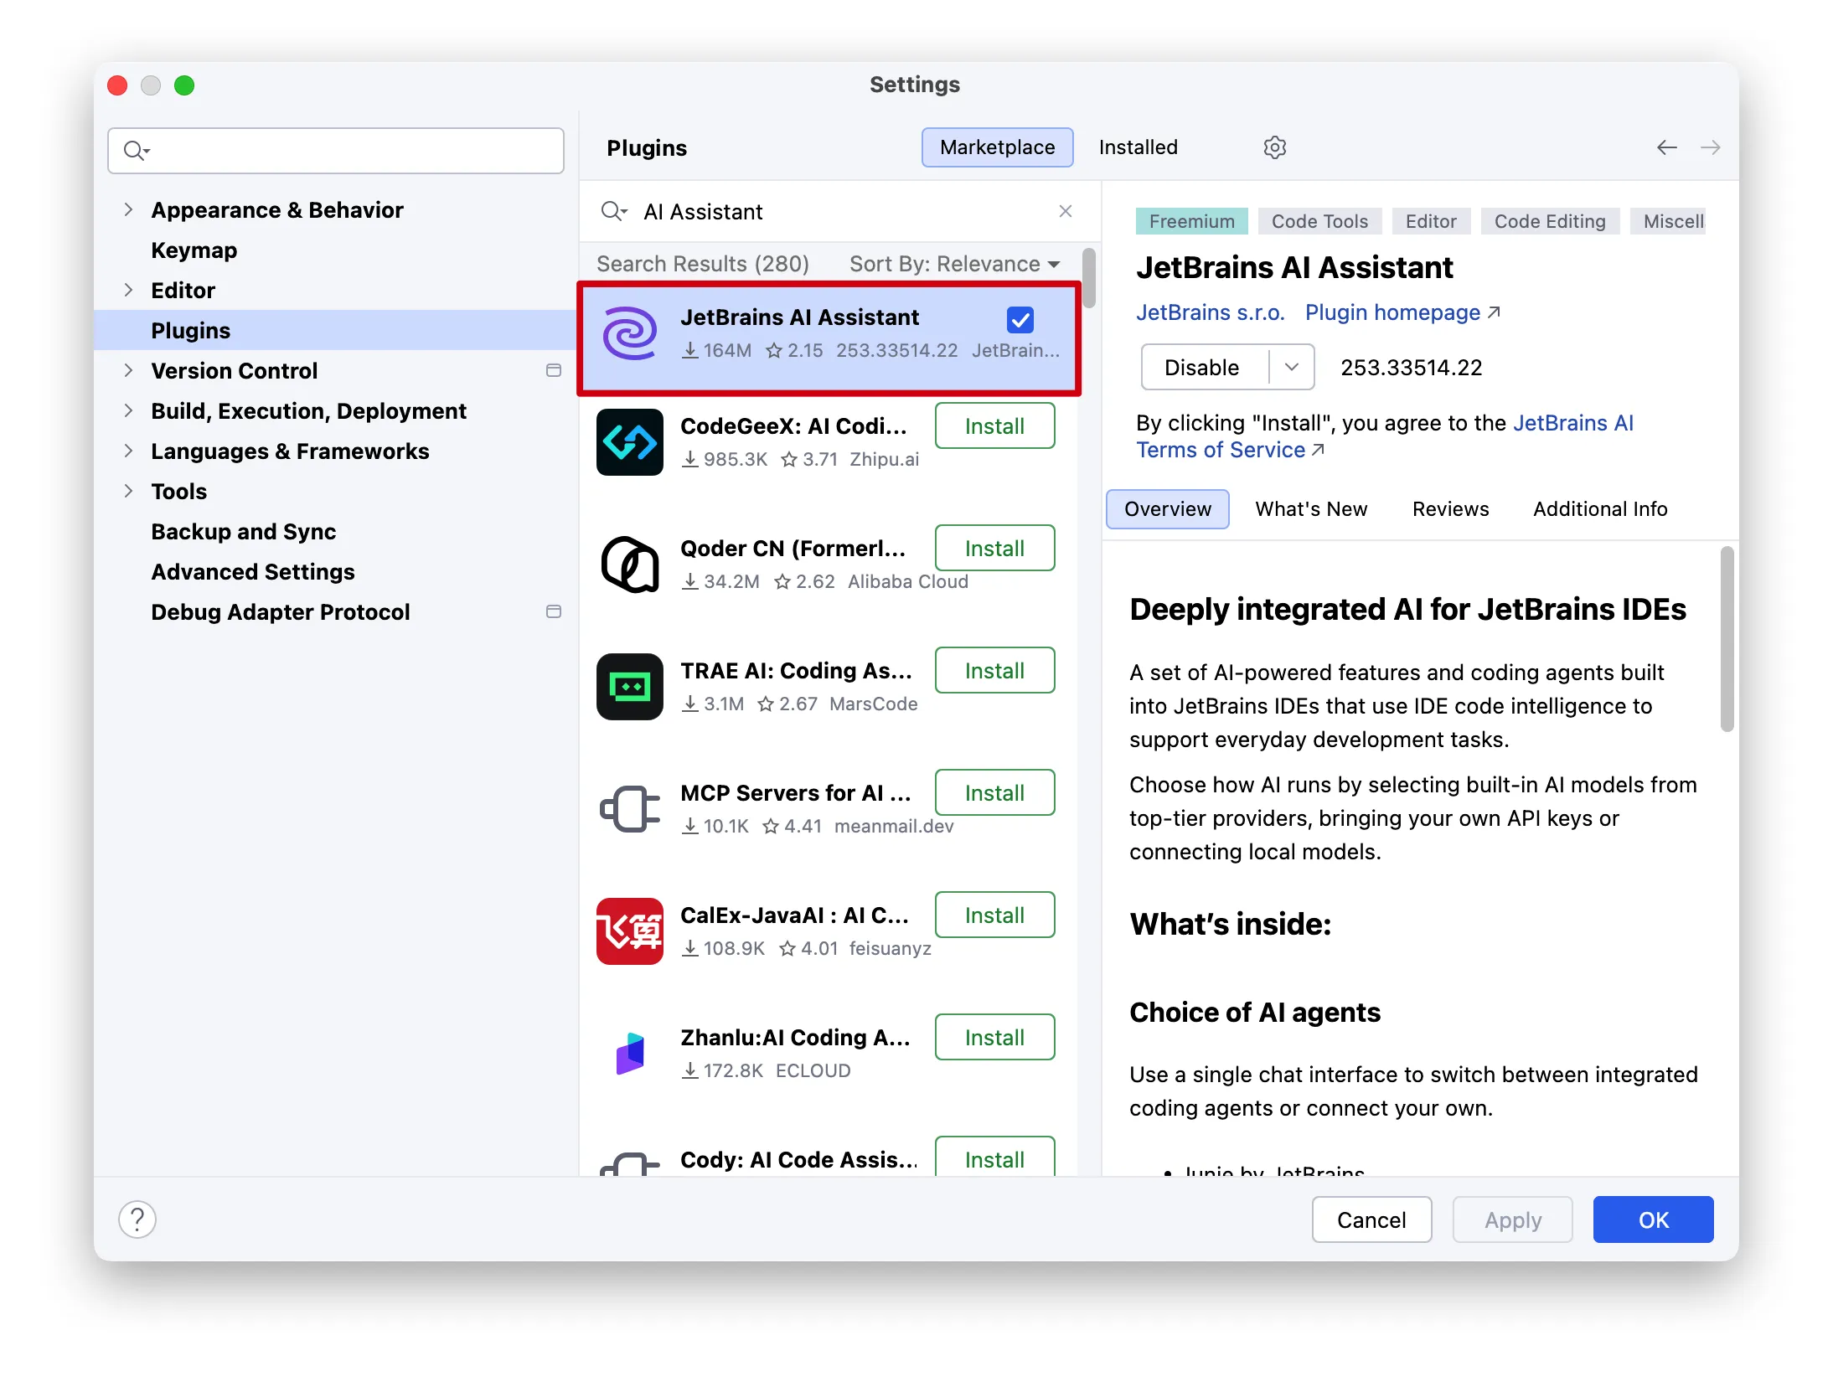
Task: Clear the AI Assistant plugin search
Action: pyautogui.click(x=1065, y=211)
